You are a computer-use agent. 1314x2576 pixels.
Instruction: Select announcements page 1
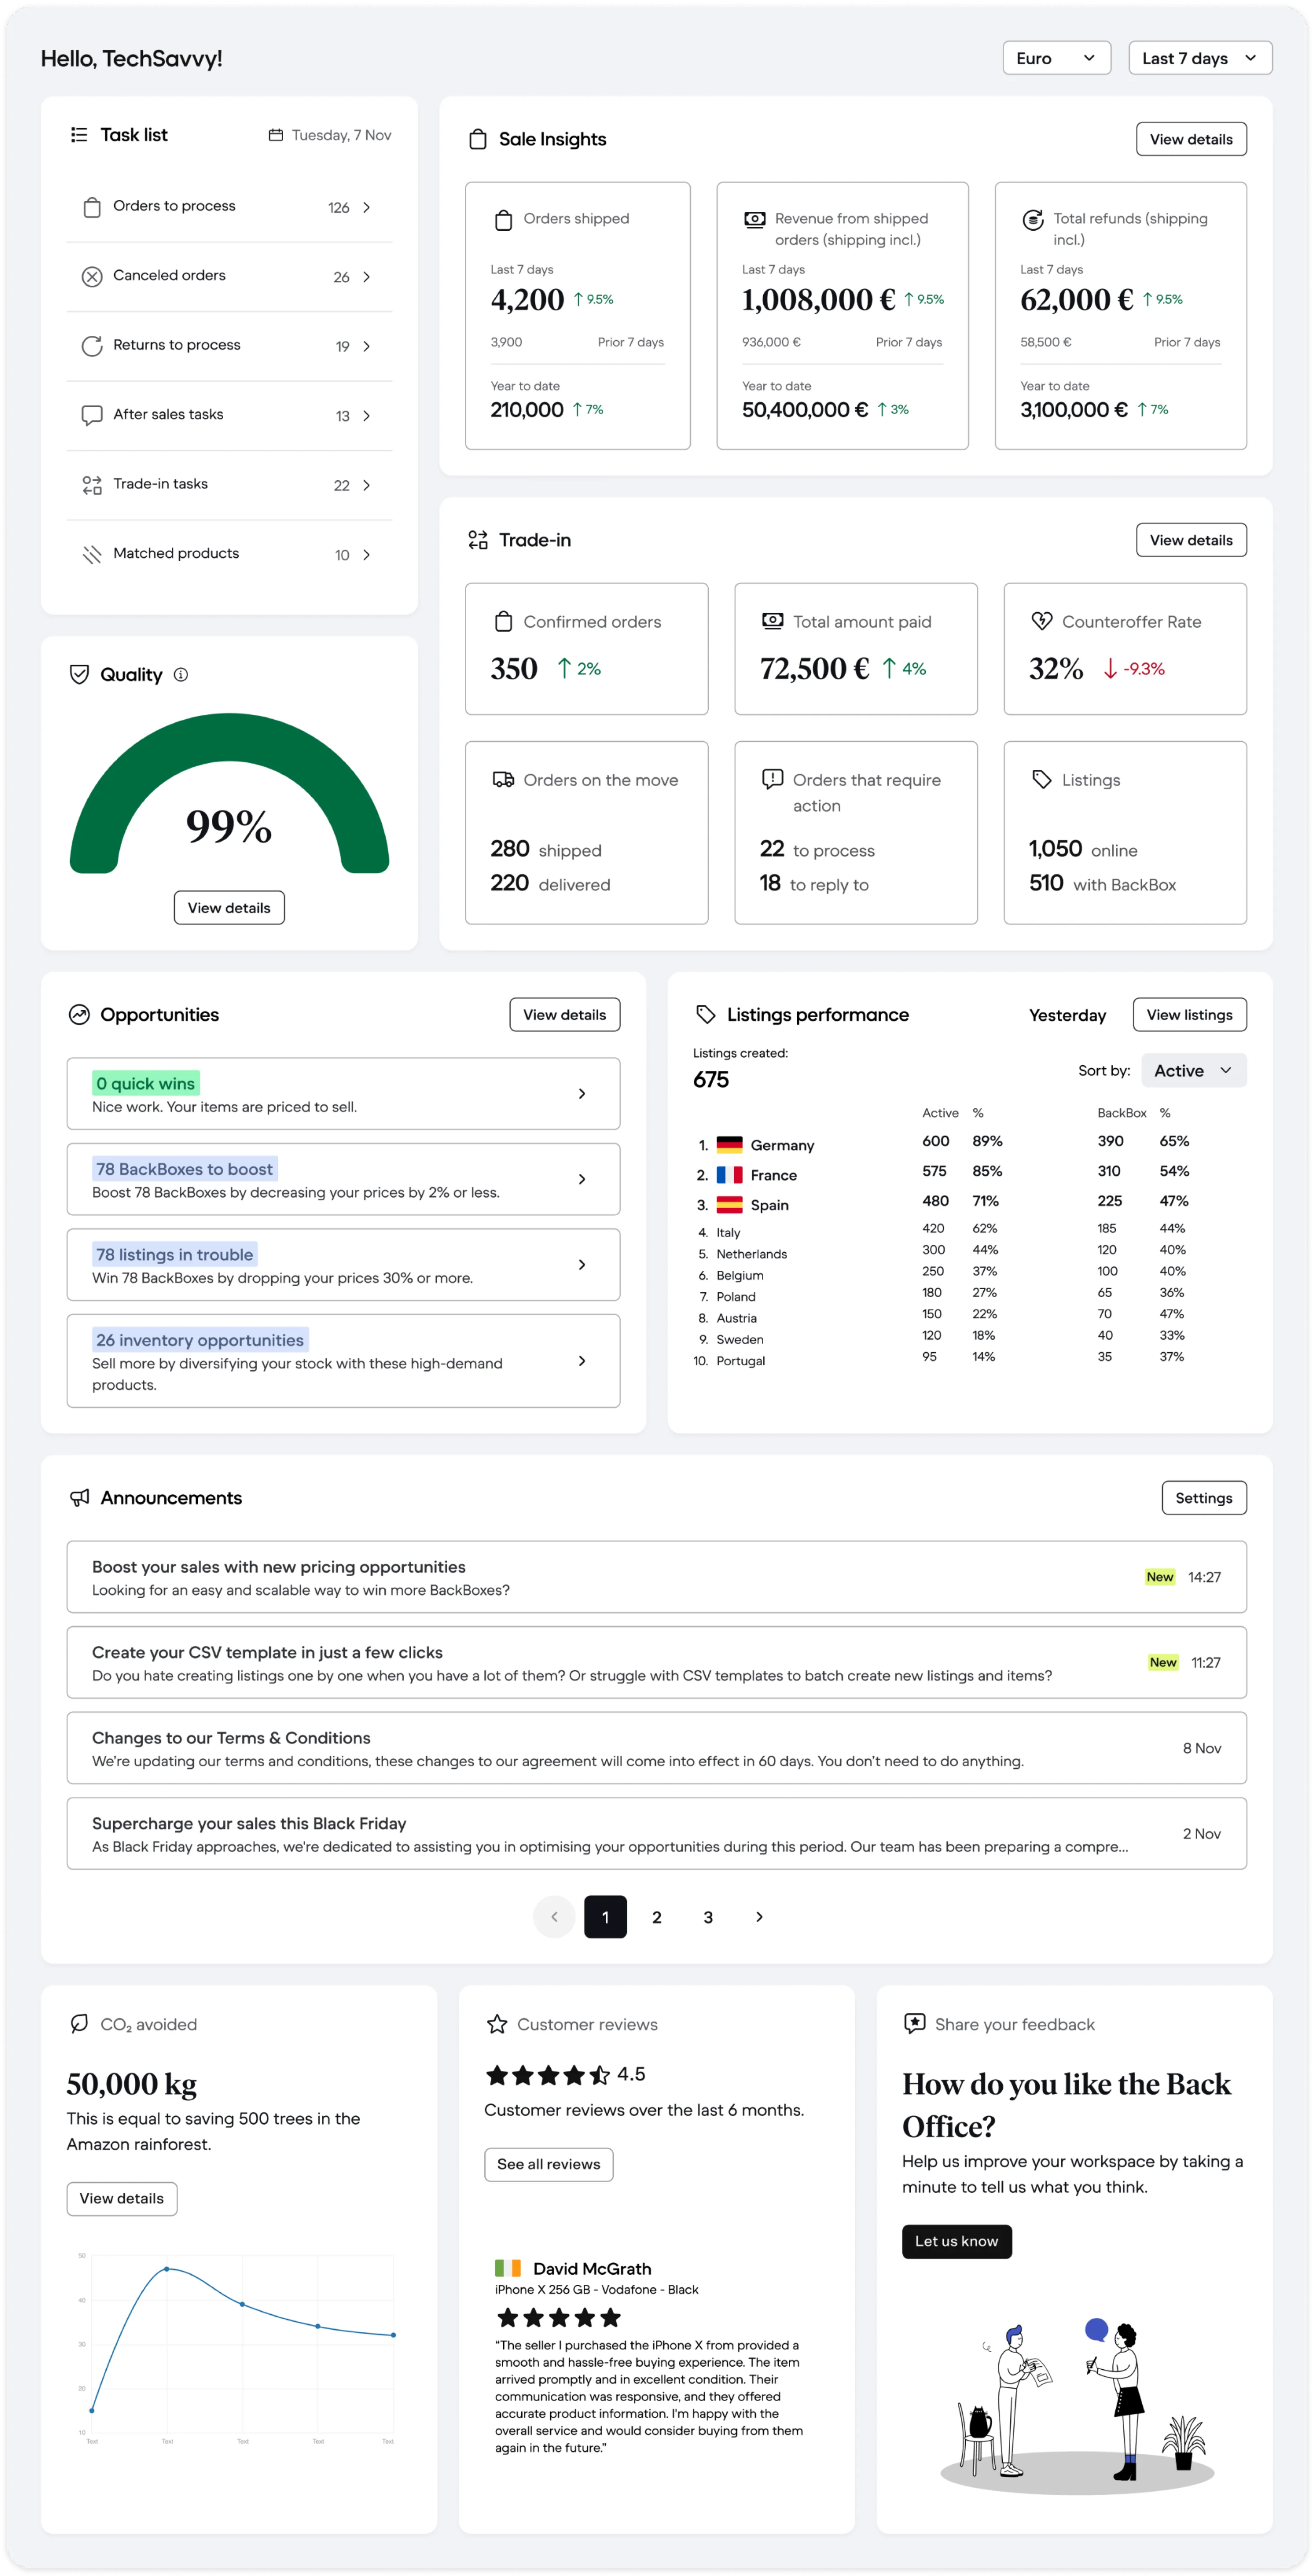(x=605, y=1917)
